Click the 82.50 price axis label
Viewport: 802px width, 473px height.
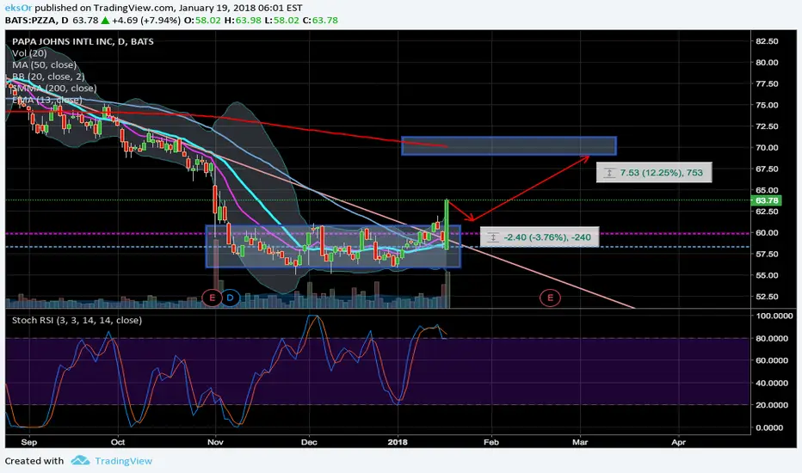tap(767, 41)
